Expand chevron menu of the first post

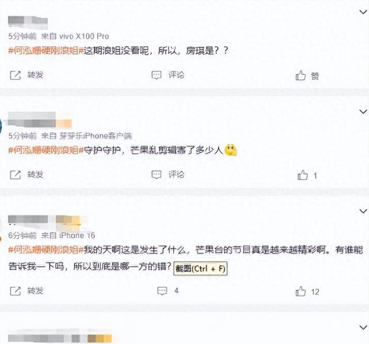tap(363, 12)
